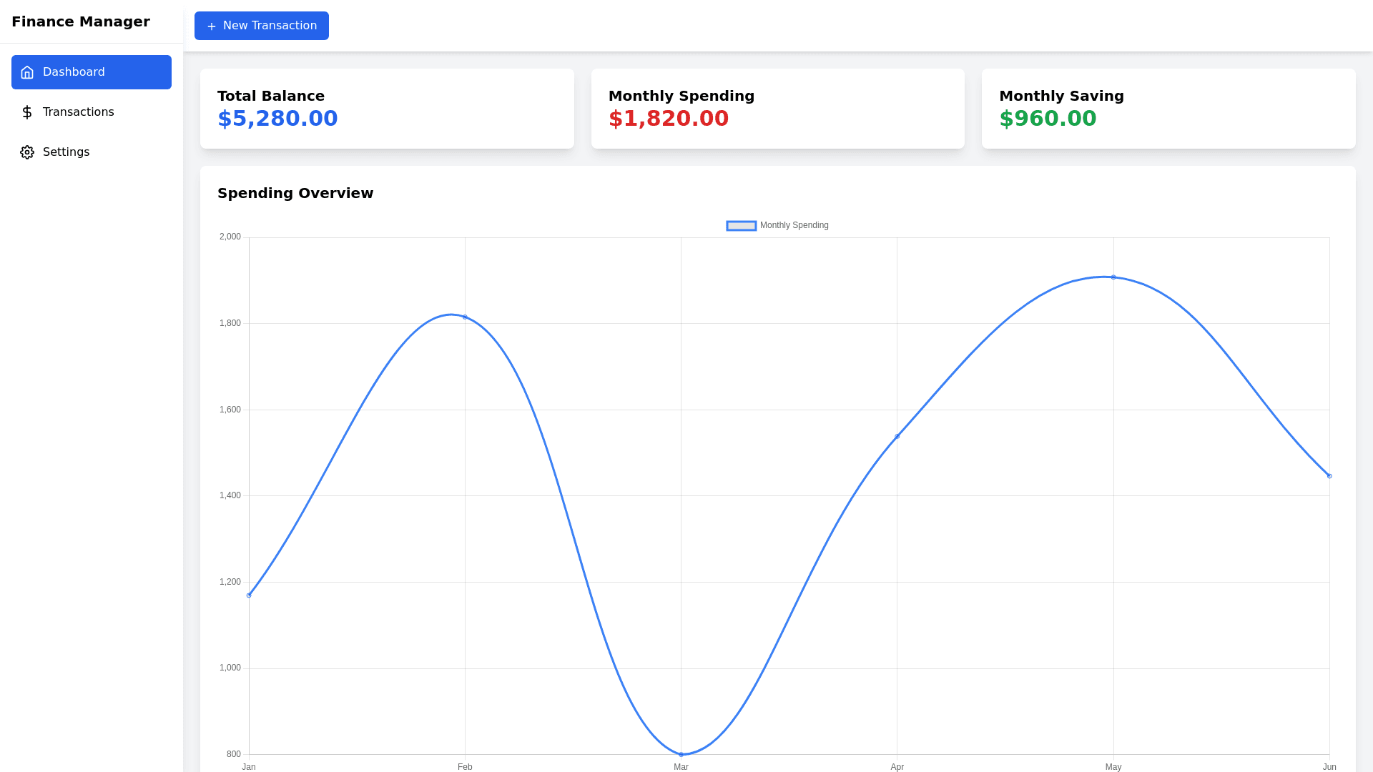This screenshot has width=1373, height=772.
Task: Click the February data point on chart
Action: click(x=465, y=317)
